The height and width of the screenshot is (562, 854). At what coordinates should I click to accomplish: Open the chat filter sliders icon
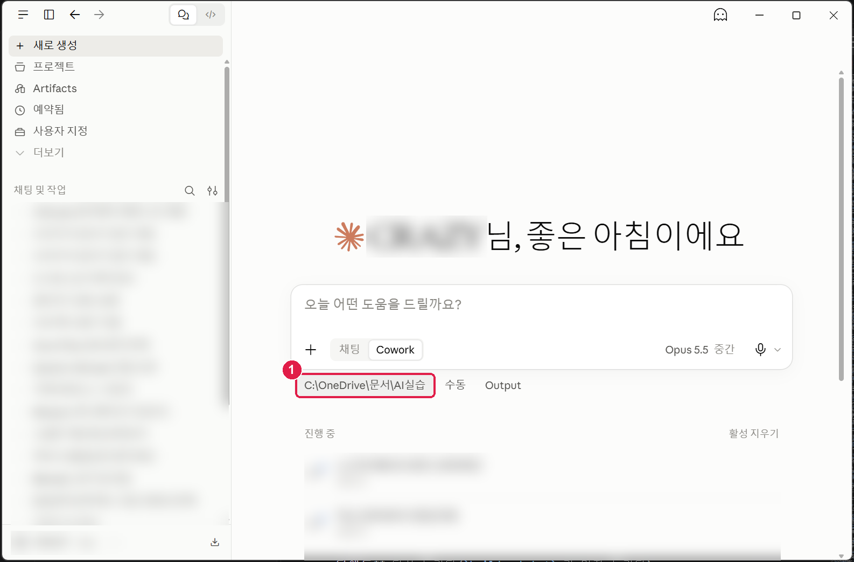(x=212, y=190)
